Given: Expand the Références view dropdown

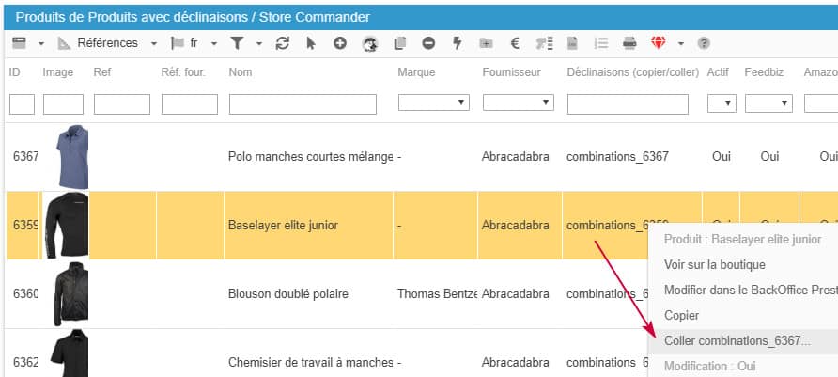Looking at the screenshot, I should tap(154, 43).
